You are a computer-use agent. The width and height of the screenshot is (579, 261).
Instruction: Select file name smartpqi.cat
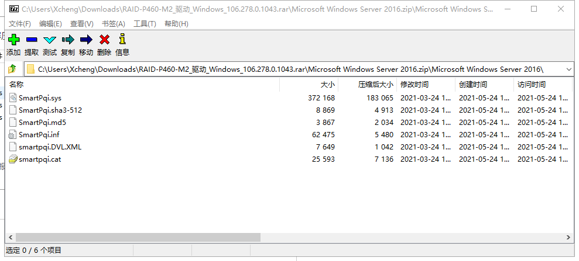tap(40, 159)
